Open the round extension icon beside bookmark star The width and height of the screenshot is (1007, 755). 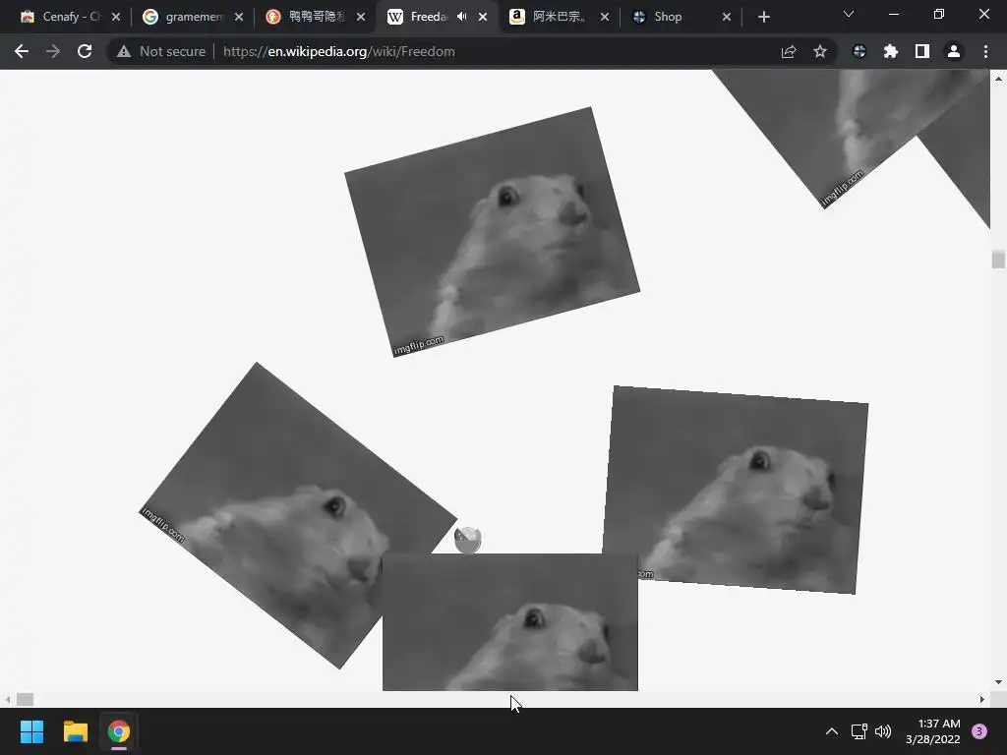coord(859,51)
